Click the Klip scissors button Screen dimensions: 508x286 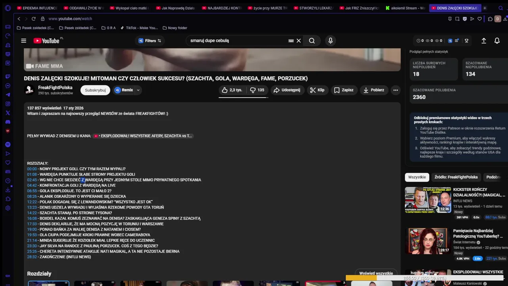tap(317, 90)
